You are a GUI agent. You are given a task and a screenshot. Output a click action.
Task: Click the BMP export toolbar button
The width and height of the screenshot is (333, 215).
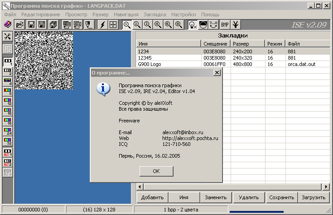(225, 24)
